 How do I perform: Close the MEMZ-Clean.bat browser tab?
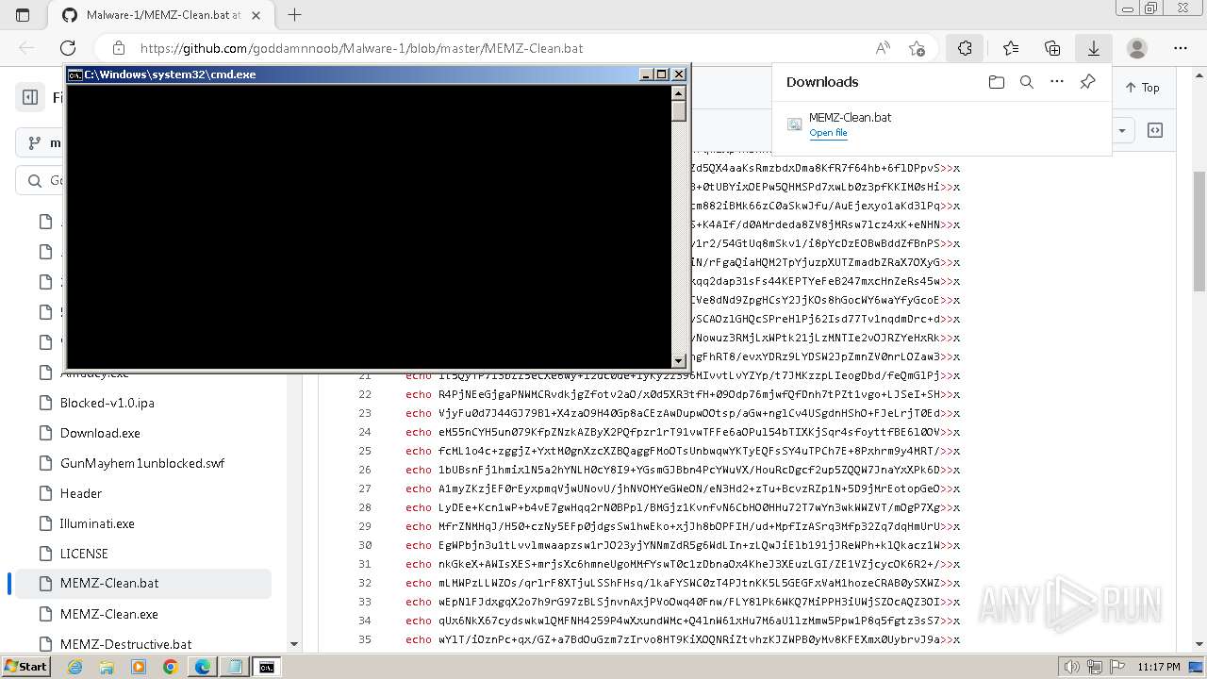coord(256,15)
